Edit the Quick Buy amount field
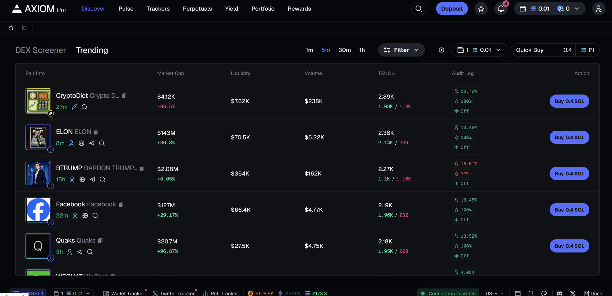Viewport: 612px width, 296px height. point(568,50)
